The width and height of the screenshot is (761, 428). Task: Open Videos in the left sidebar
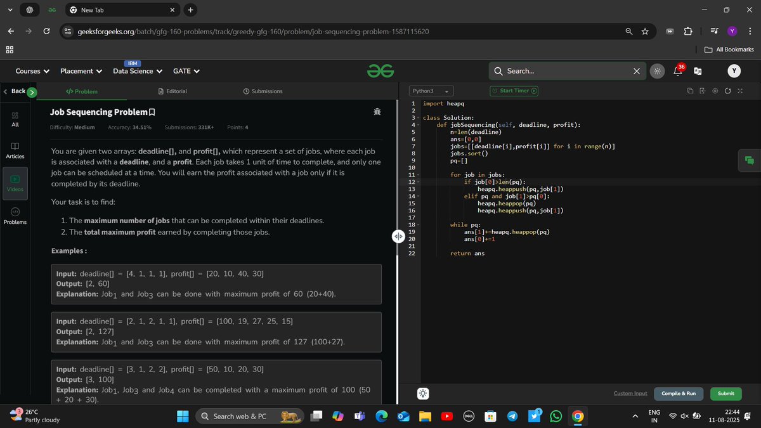15,183
